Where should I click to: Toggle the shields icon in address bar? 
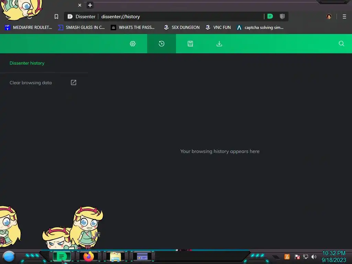pos(282,16)
